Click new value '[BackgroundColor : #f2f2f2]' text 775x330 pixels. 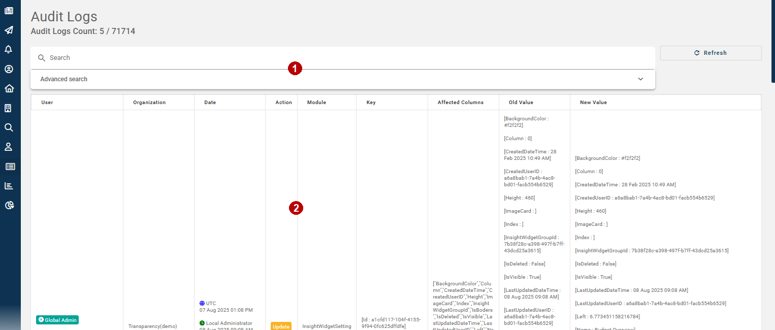click(607, 158)
